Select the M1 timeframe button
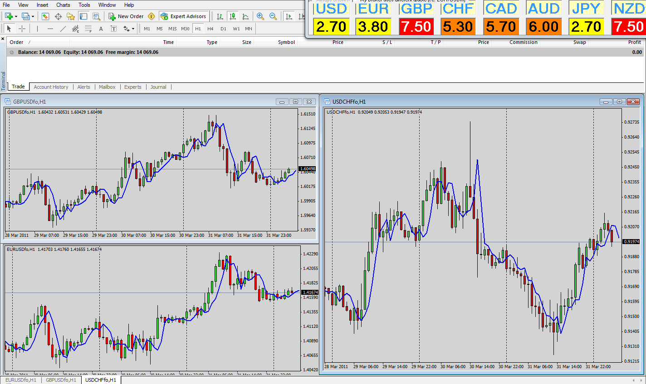646x384 pixels. coord(147,29)
